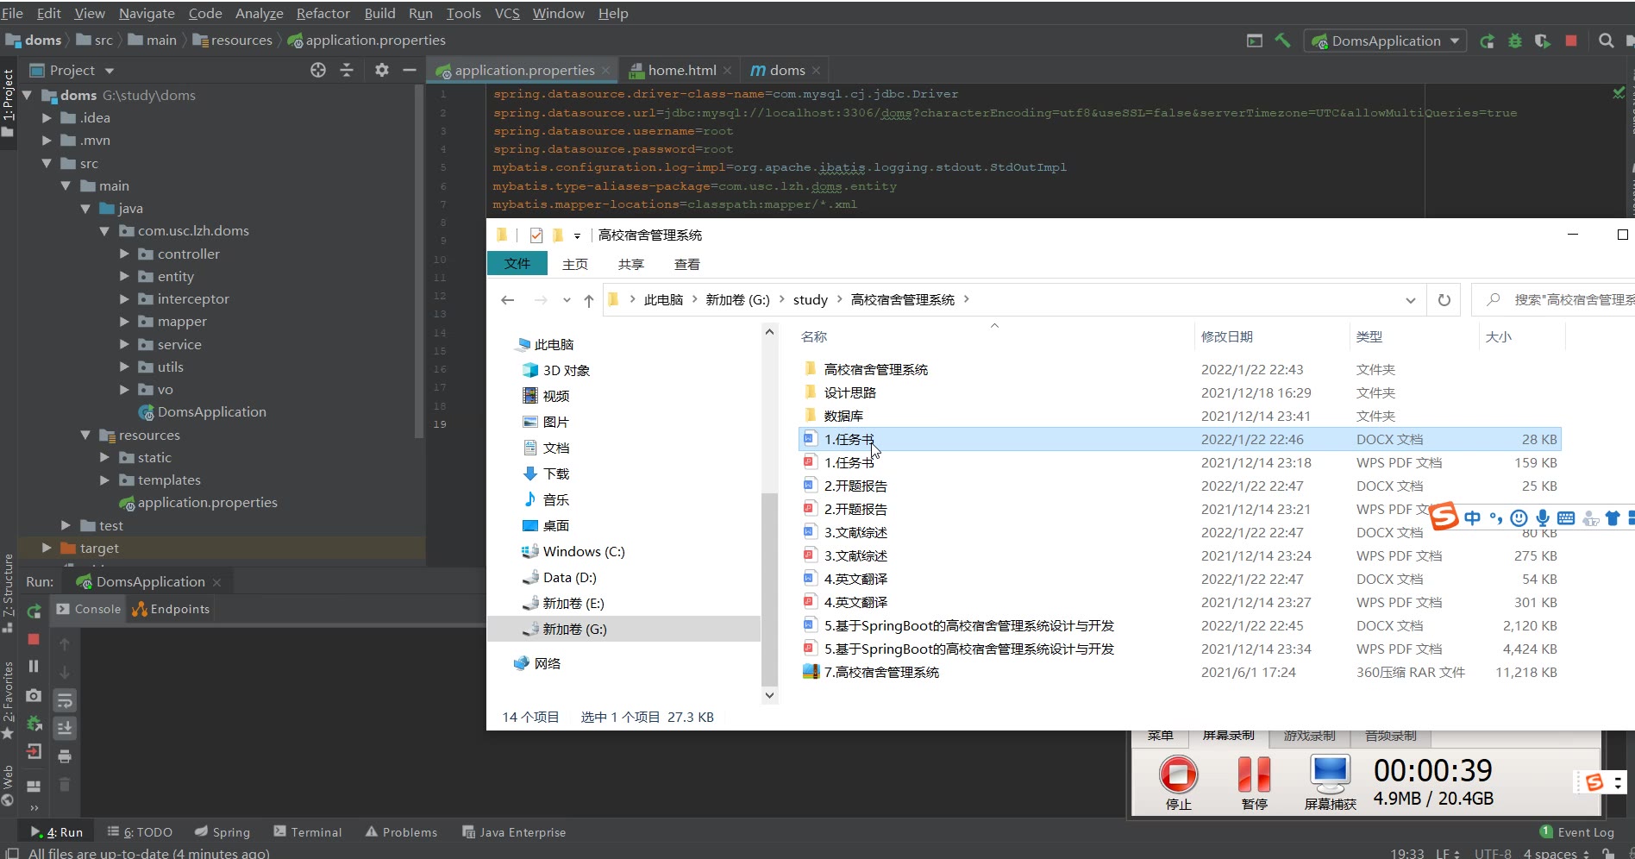Toggle soft-wrap in Run console
Image resolution: width=1635 pixels, height=859 pixels.
pos(65,700)
